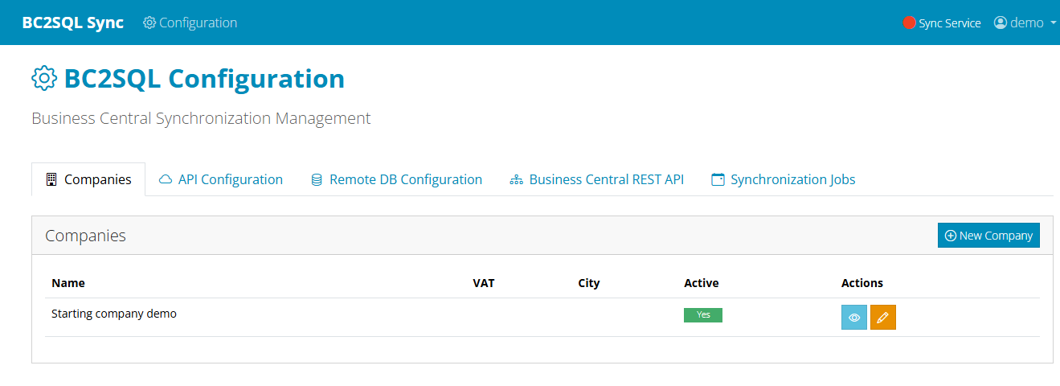Click the large gear icon in page title
This screenshot has width=1060, height=386.
pyautogui.click(x=44, y=79)
